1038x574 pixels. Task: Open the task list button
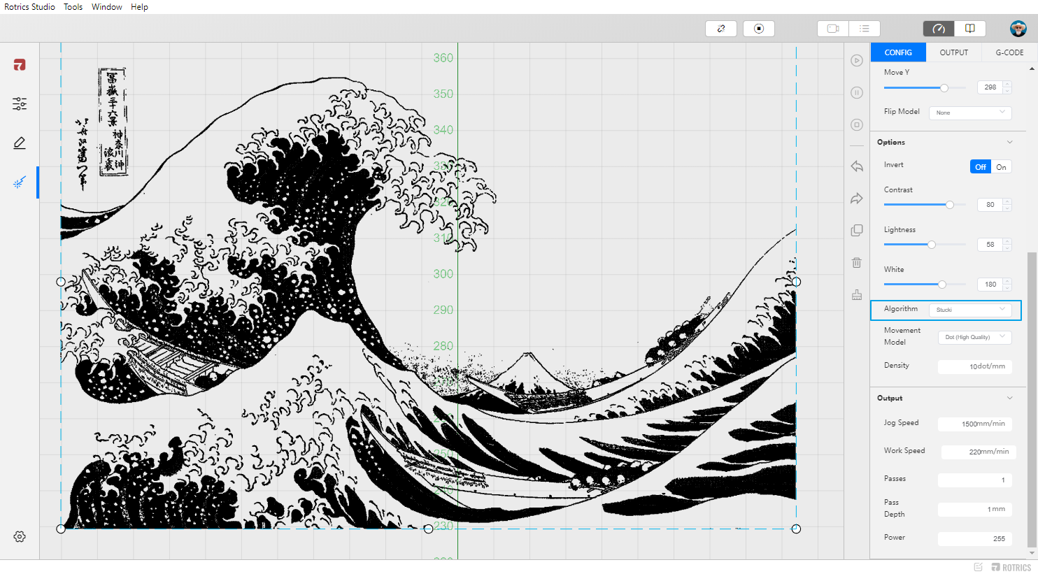[x=865, y=29]
